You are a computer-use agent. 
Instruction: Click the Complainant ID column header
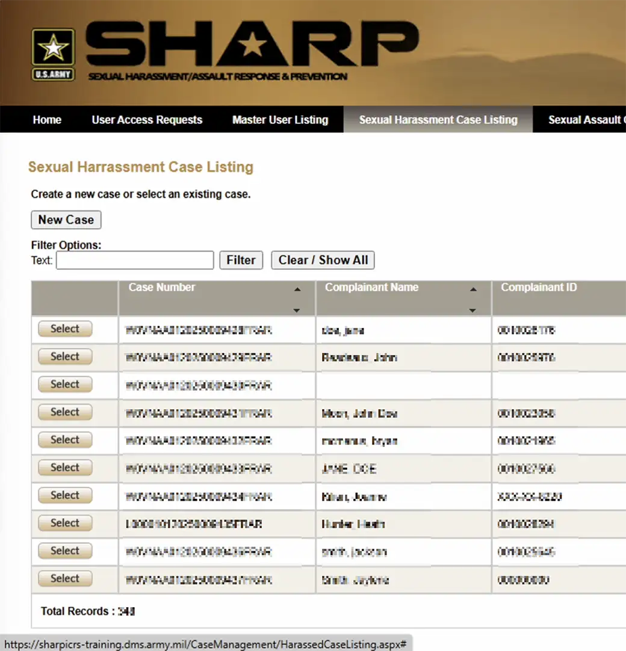pyautogui.click(x=539, y=288)
